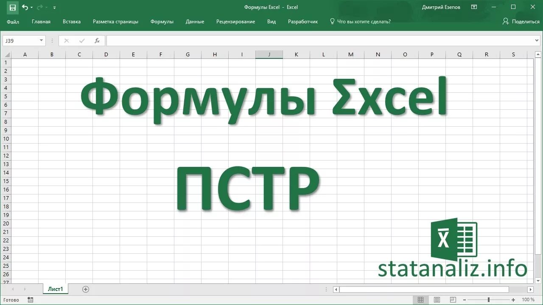Image resolution: width=543 pixels, height=305 pixels.
Task: Click the Save icon in the Quick Access Toolbar
Action: tap(13, 7)
